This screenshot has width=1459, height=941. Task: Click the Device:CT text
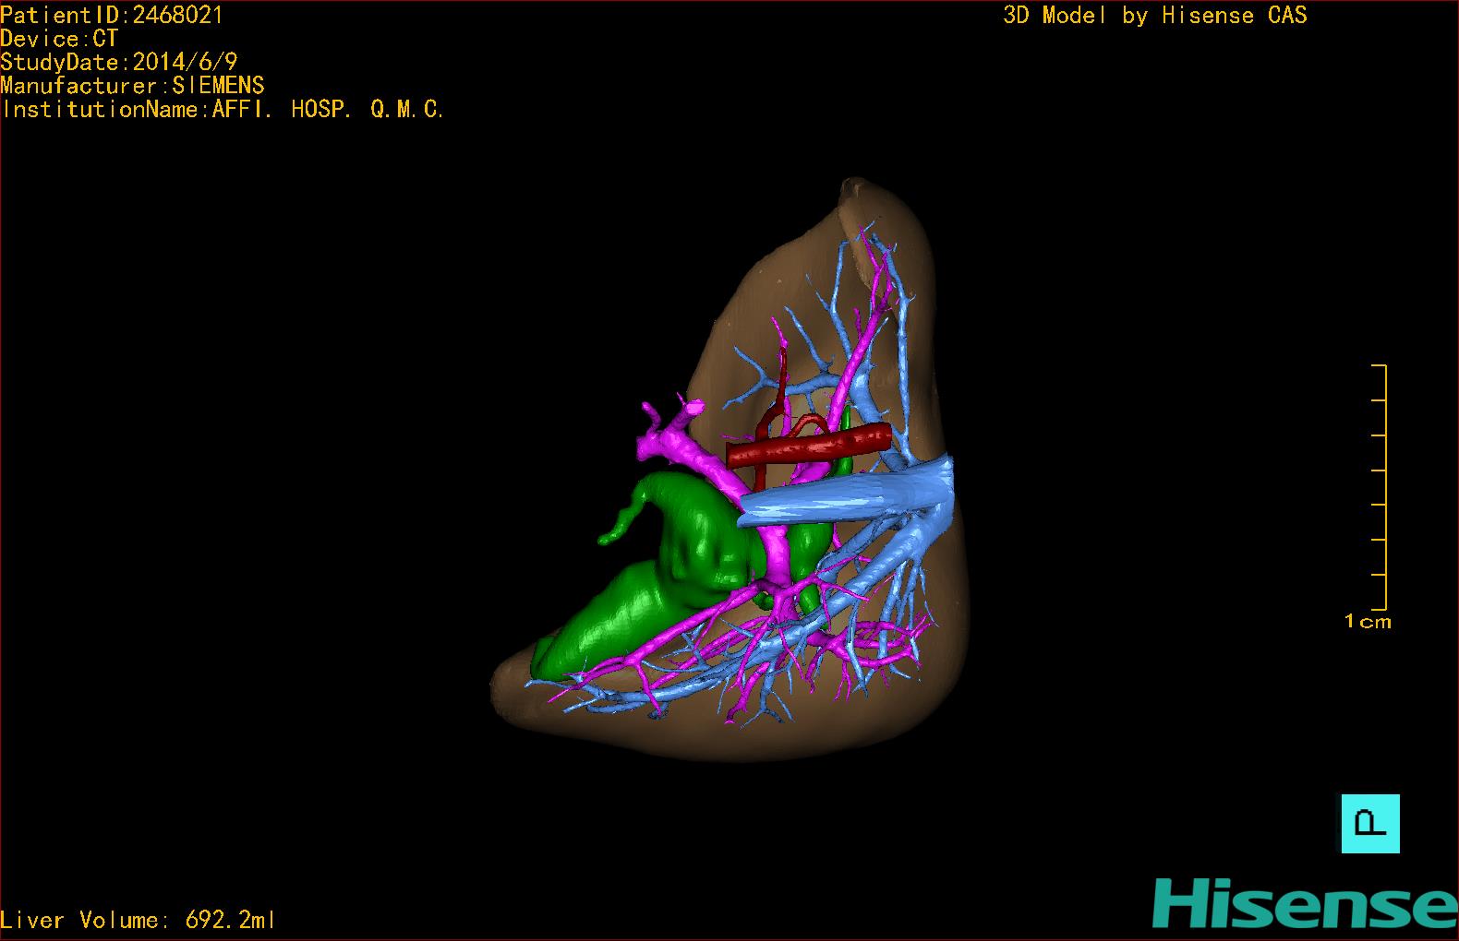(59, 39)
